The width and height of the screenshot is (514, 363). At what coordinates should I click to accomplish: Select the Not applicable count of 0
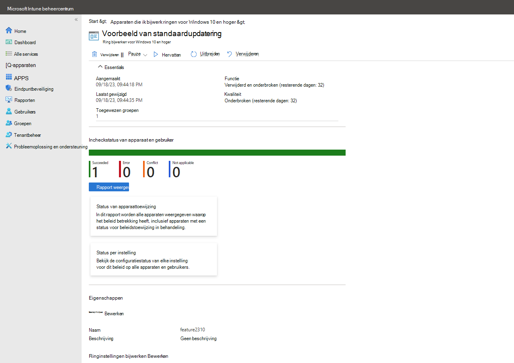(x=176, y=172)
